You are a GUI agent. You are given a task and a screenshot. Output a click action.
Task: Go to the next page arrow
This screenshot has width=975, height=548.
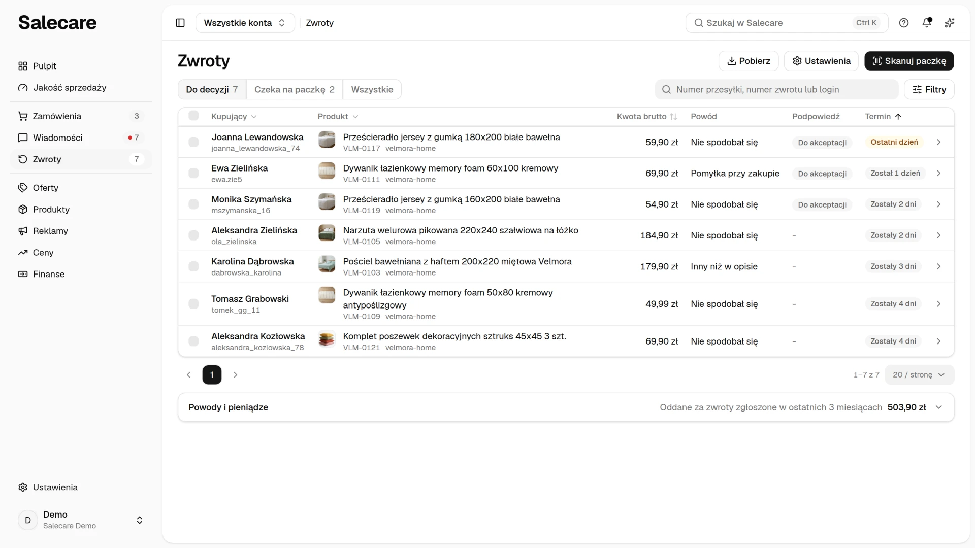click(235, 375)
